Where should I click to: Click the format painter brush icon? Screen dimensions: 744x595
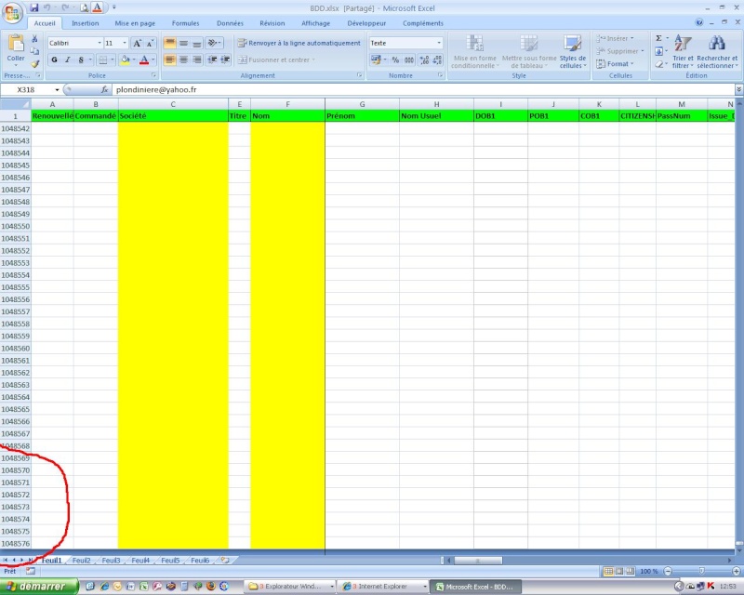coord(35,64)
